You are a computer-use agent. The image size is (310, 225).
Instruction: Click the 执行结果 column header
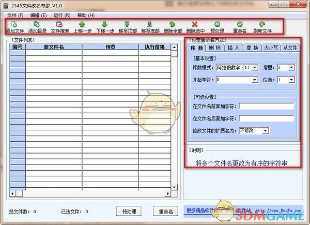[x=155, y=47]
